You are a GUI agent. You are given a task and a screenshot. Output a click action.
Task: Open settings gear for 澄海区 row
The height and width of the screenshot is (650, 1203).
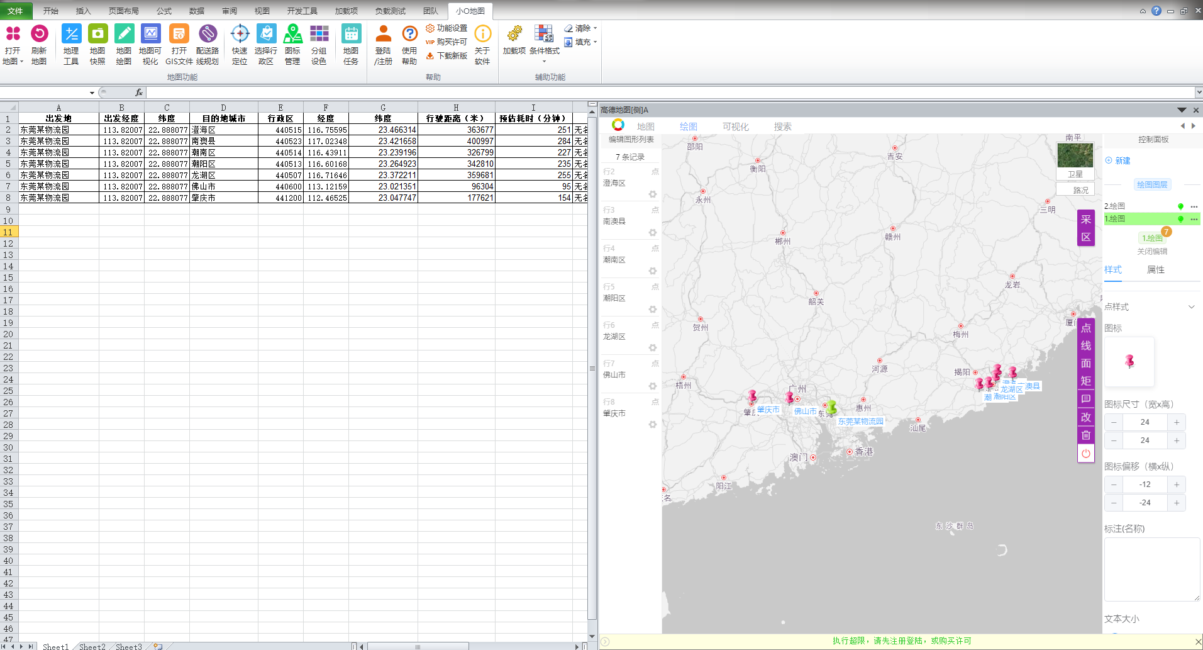[x=653, y=194]
